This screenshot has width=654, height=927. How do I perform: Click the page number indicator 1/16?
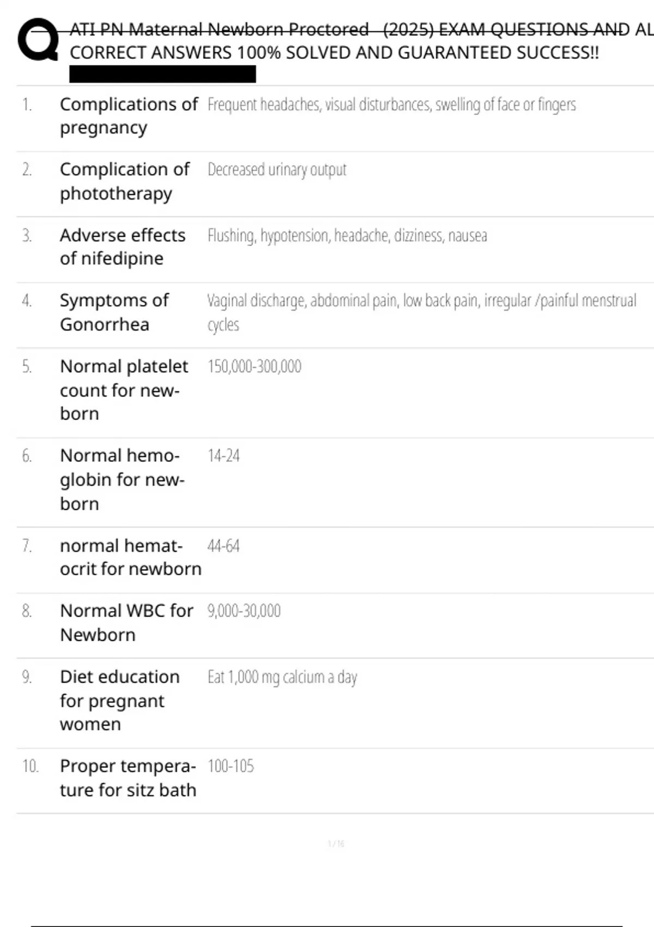tap(336, 844)
